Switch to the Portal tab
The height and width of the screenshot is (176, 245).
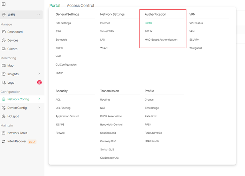[55, 6]
